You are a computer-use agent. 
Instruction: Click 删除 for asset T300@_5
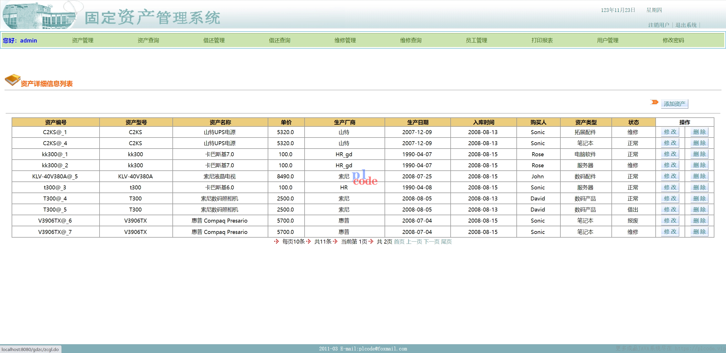pyautogui.click(x=699, y=210)
